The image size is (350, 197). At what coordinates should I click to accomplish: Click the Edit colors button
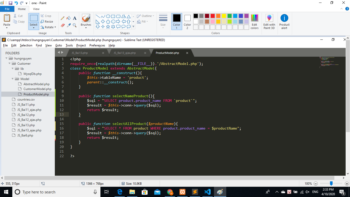pyautogui.click(x=254, y=22)
